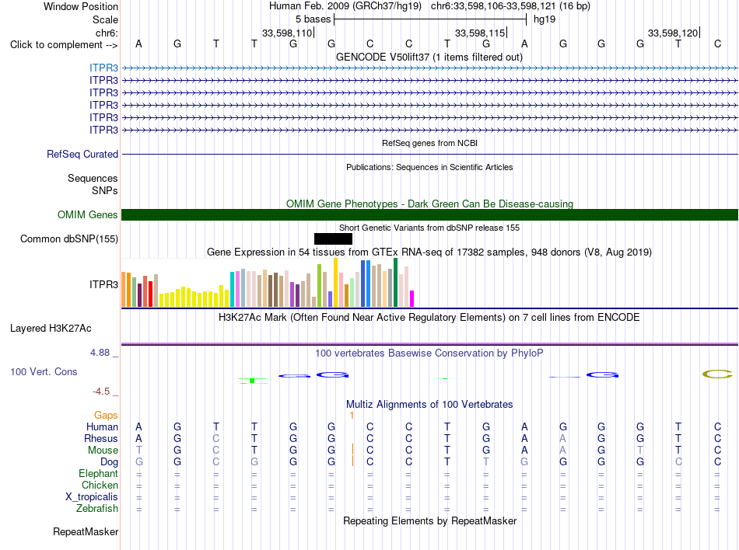Click the RepeatMasker track label

click(86, 531)
